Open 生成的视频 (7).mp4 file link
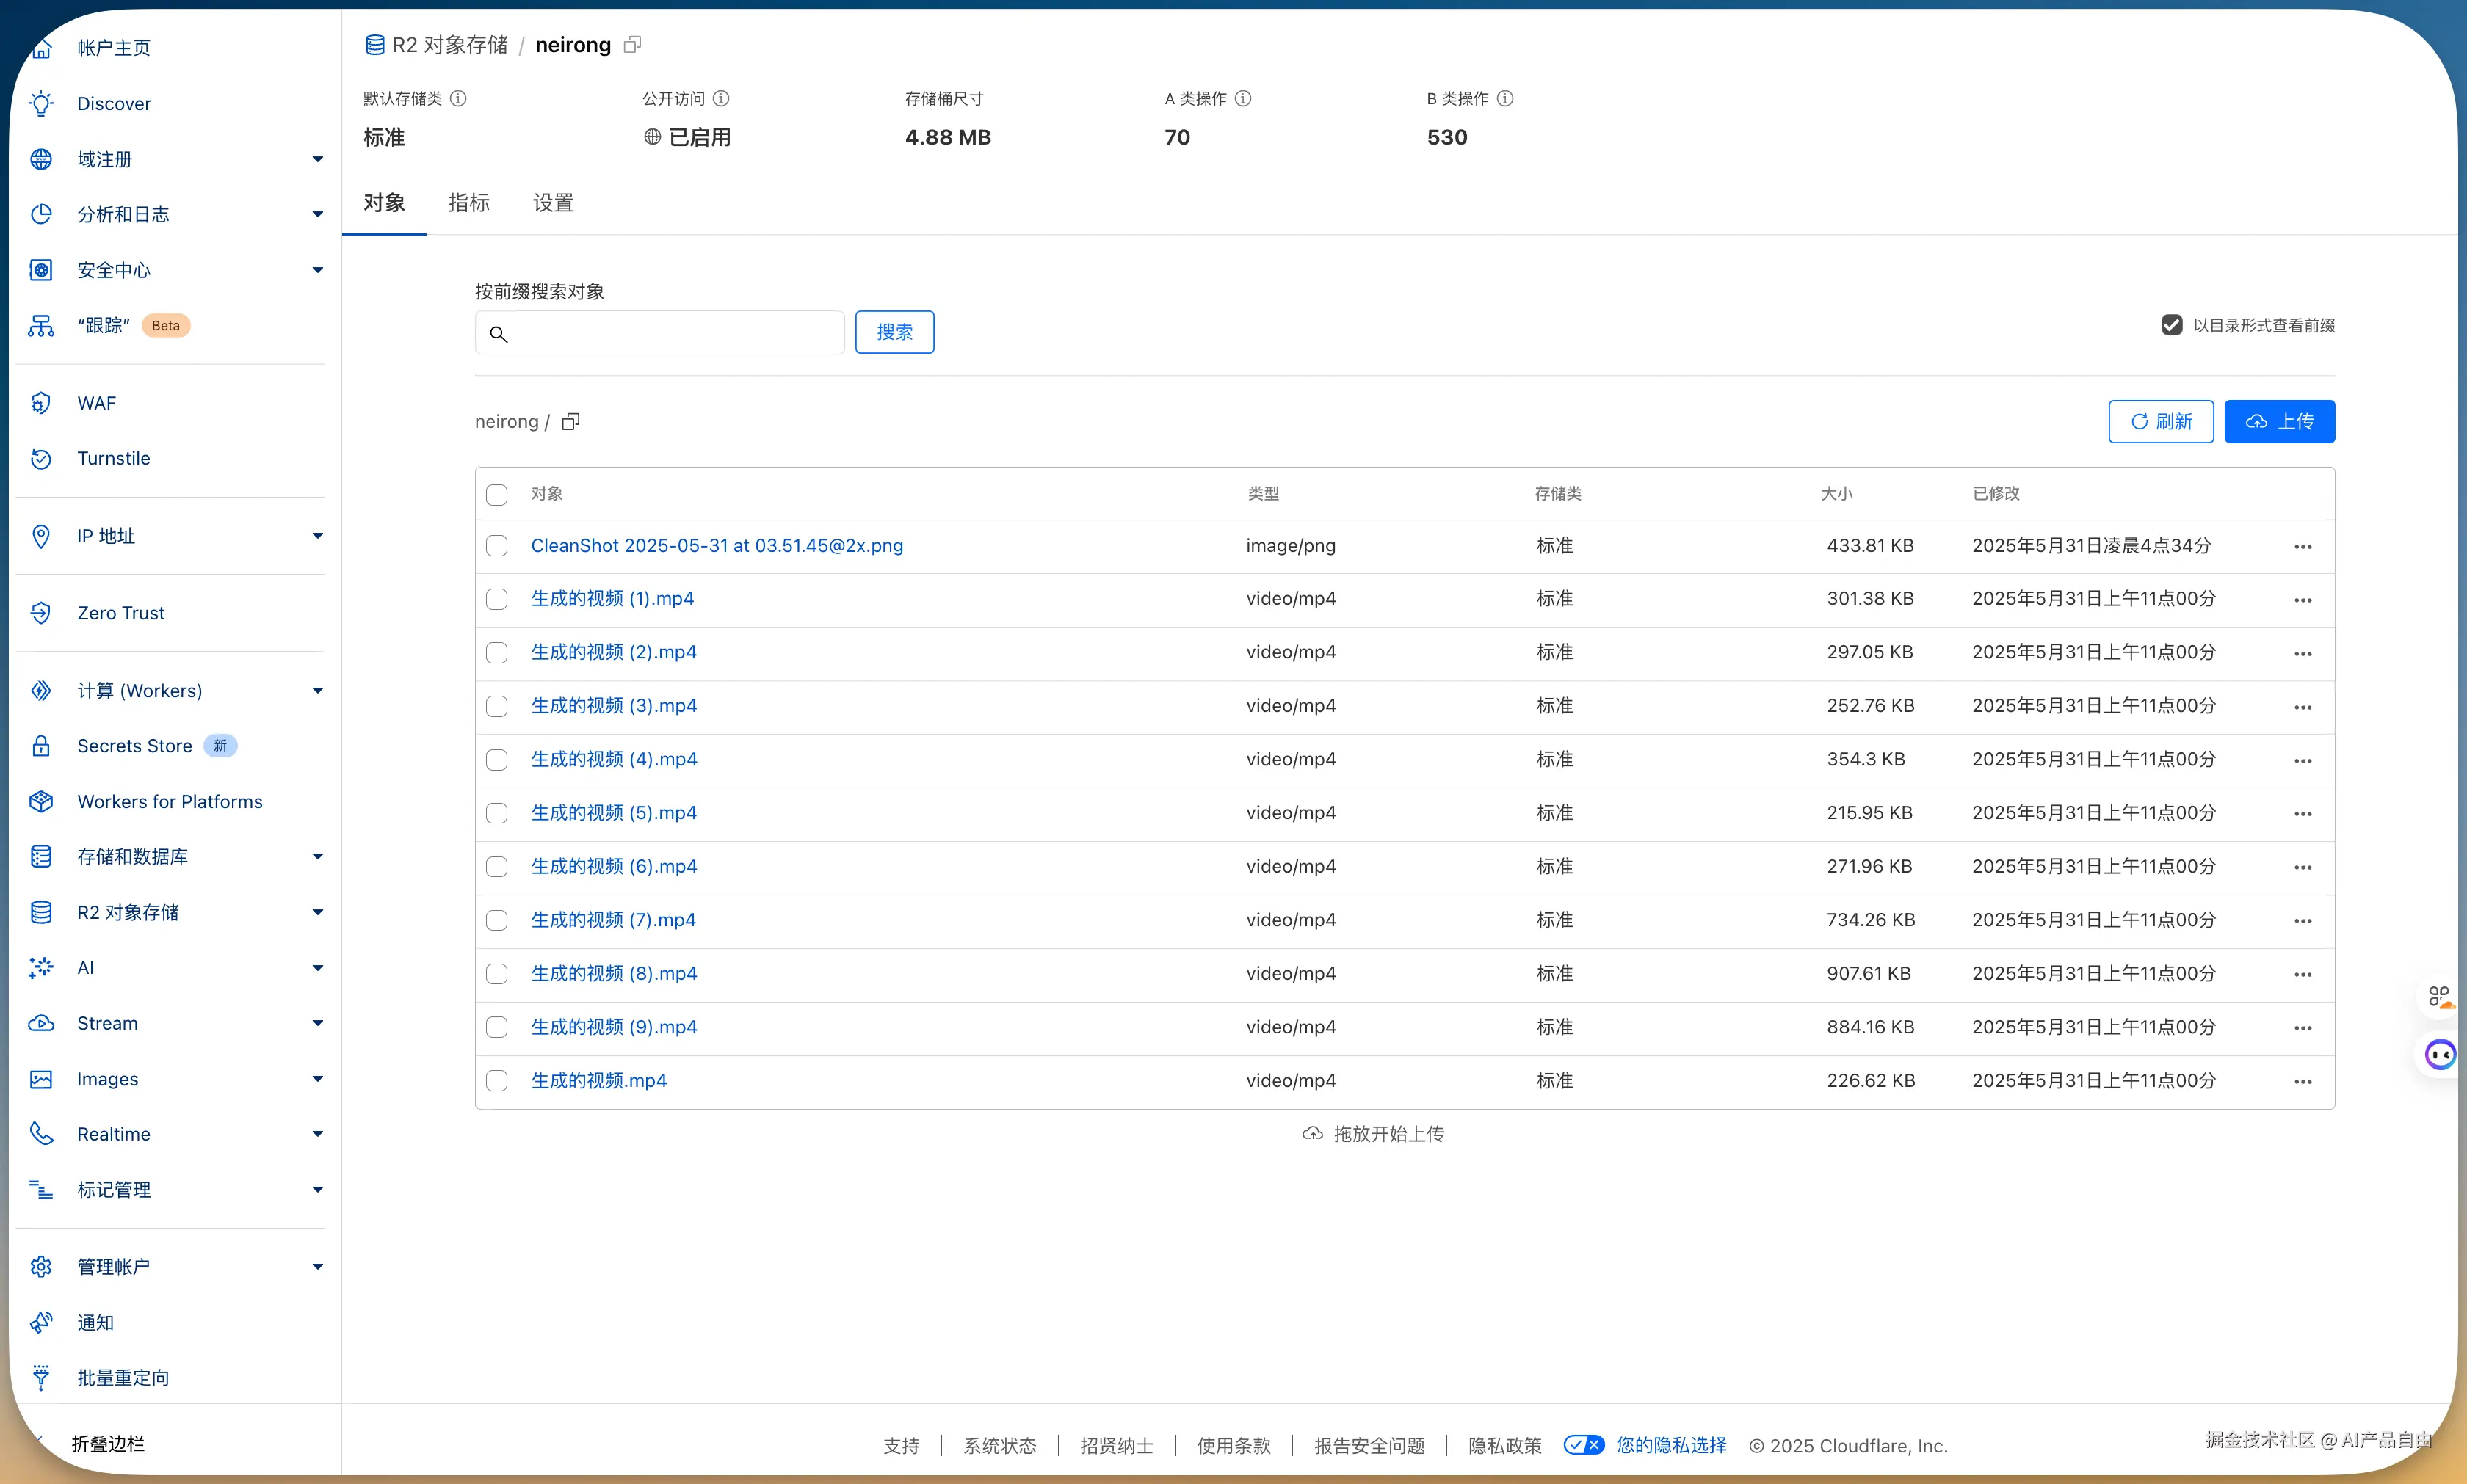The width and height of the screenshot is (2467, 1484). (612, 920)
